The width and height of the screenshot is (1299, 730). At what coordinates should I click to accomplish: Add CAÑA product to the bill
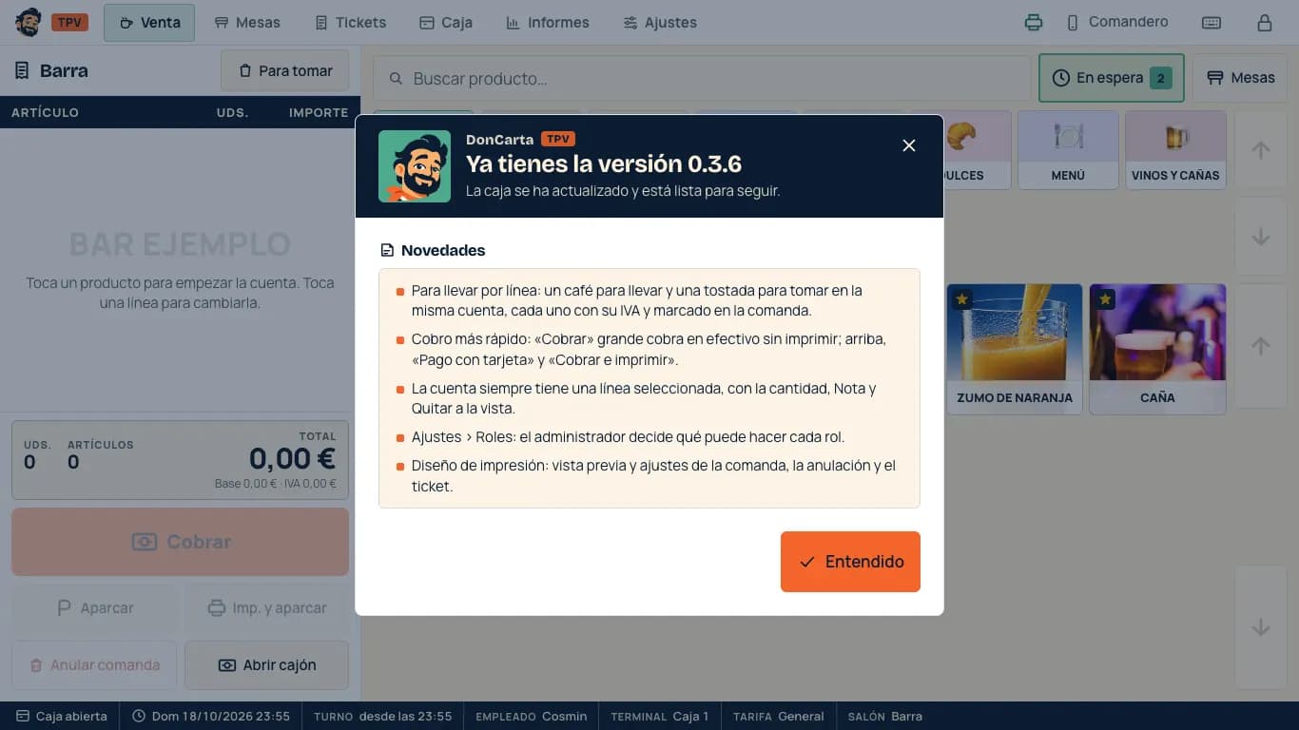(x=1157, y=349)
